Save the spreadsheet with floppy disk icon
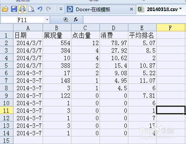186x144 pixels. [x=14, y=9]
